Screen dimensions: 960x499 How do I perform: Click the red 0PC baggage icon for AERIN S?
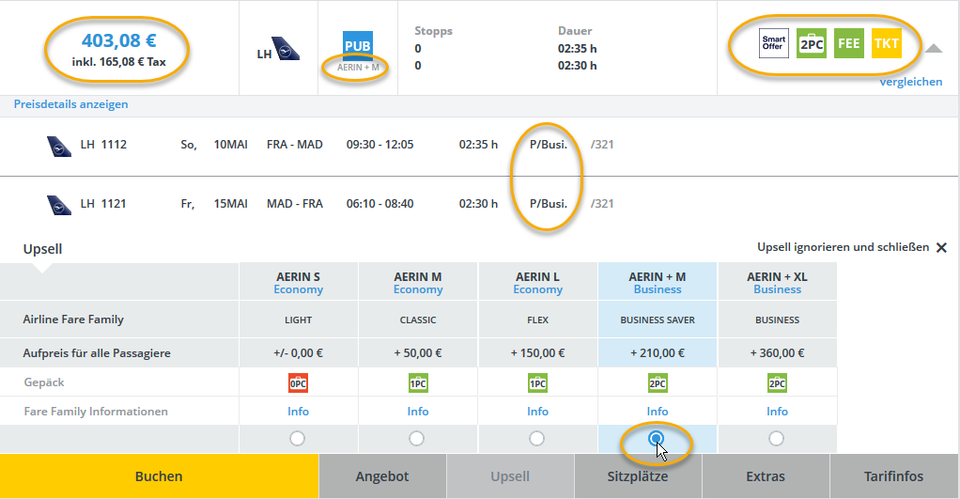pyautogui.click(x=299, y=382)
